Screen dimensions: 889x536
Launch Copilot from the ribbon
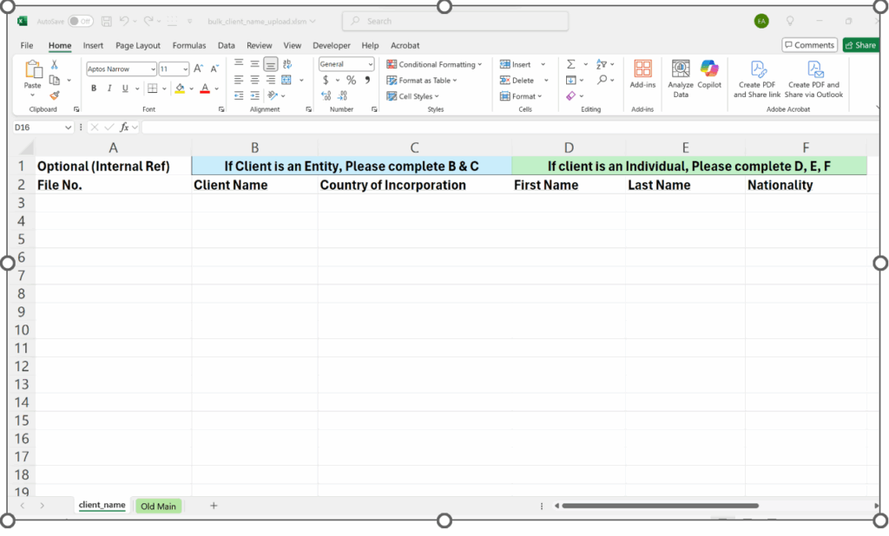(x=709, y=78)
